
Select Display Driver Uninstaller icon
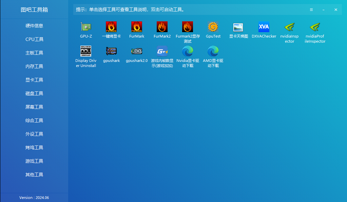coord(86,51)
